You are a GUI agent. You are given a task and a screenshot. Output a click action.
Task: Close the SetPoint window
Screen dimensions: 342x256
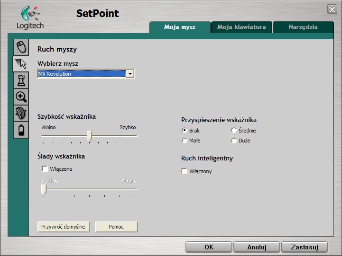click(332, 9)
